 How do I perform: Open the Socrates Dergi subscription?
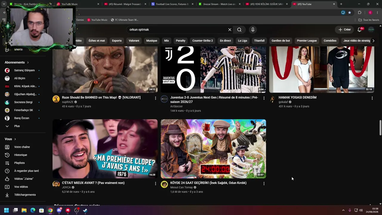pos(23,102)
